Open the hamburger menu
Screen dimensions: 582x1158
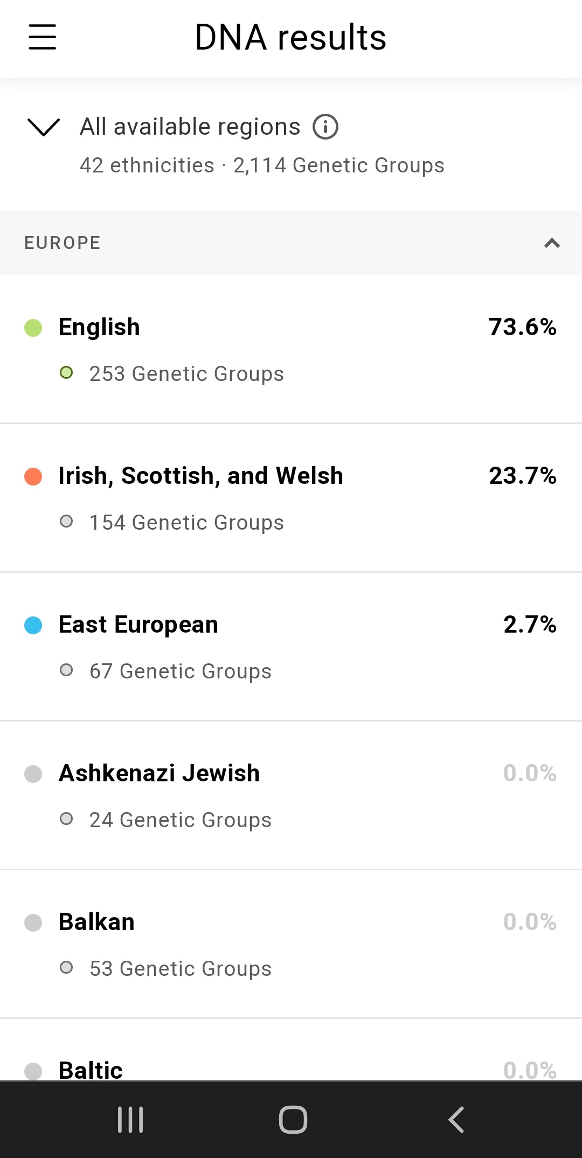coord(43,37)
